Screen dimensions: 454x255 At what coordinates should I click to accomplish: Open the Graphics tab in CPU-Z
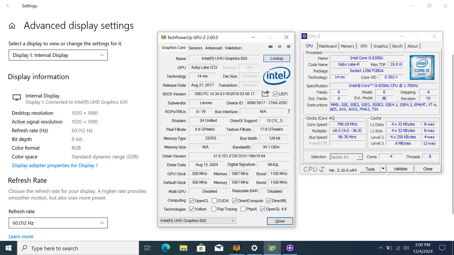(381, 46)
